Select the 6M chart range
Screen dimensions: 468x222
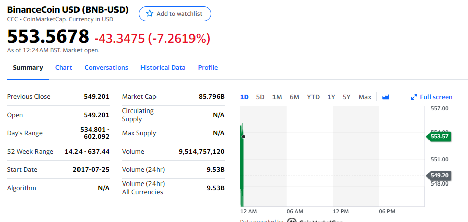294,97
